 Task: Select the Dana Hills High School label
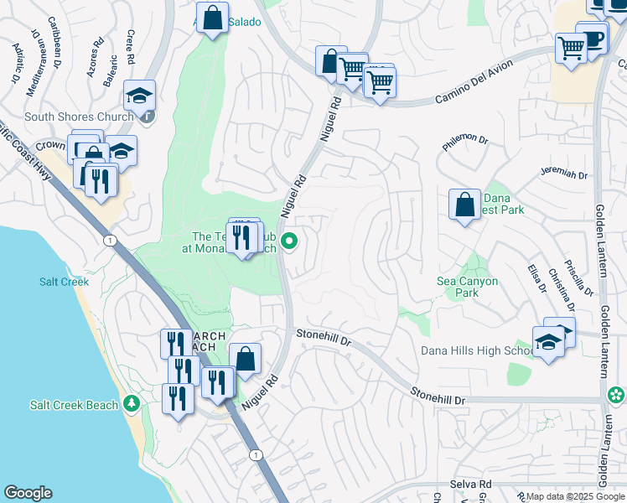pos(478,350)
